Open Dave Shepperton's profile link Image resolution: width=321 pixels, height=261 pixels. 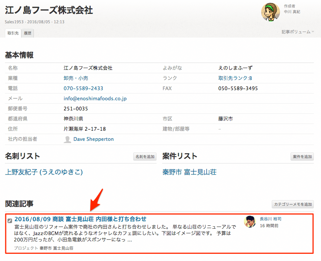[94, 139]
